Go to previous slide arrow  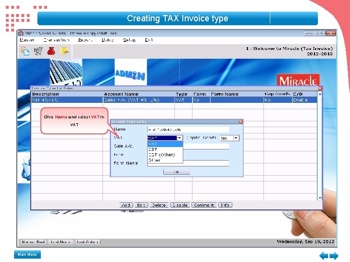324,256
